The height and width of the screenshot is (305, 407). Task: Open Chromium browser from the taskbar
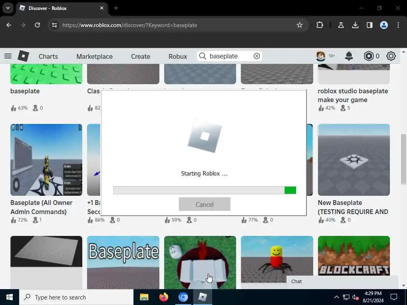tap(183, 297)
